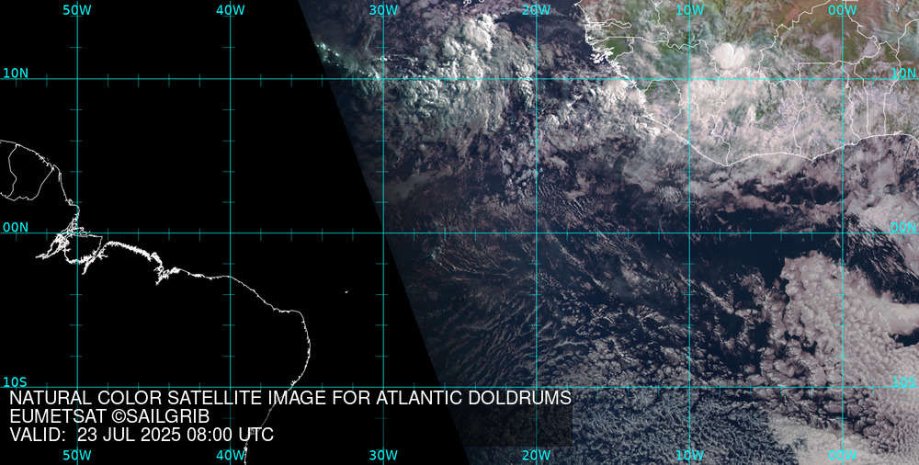The width and height of the screenshot is (919, 465).
Task: Click the "EUMETSAT ©SAILGRIB" credit text
Action: [x=109, y=417]
